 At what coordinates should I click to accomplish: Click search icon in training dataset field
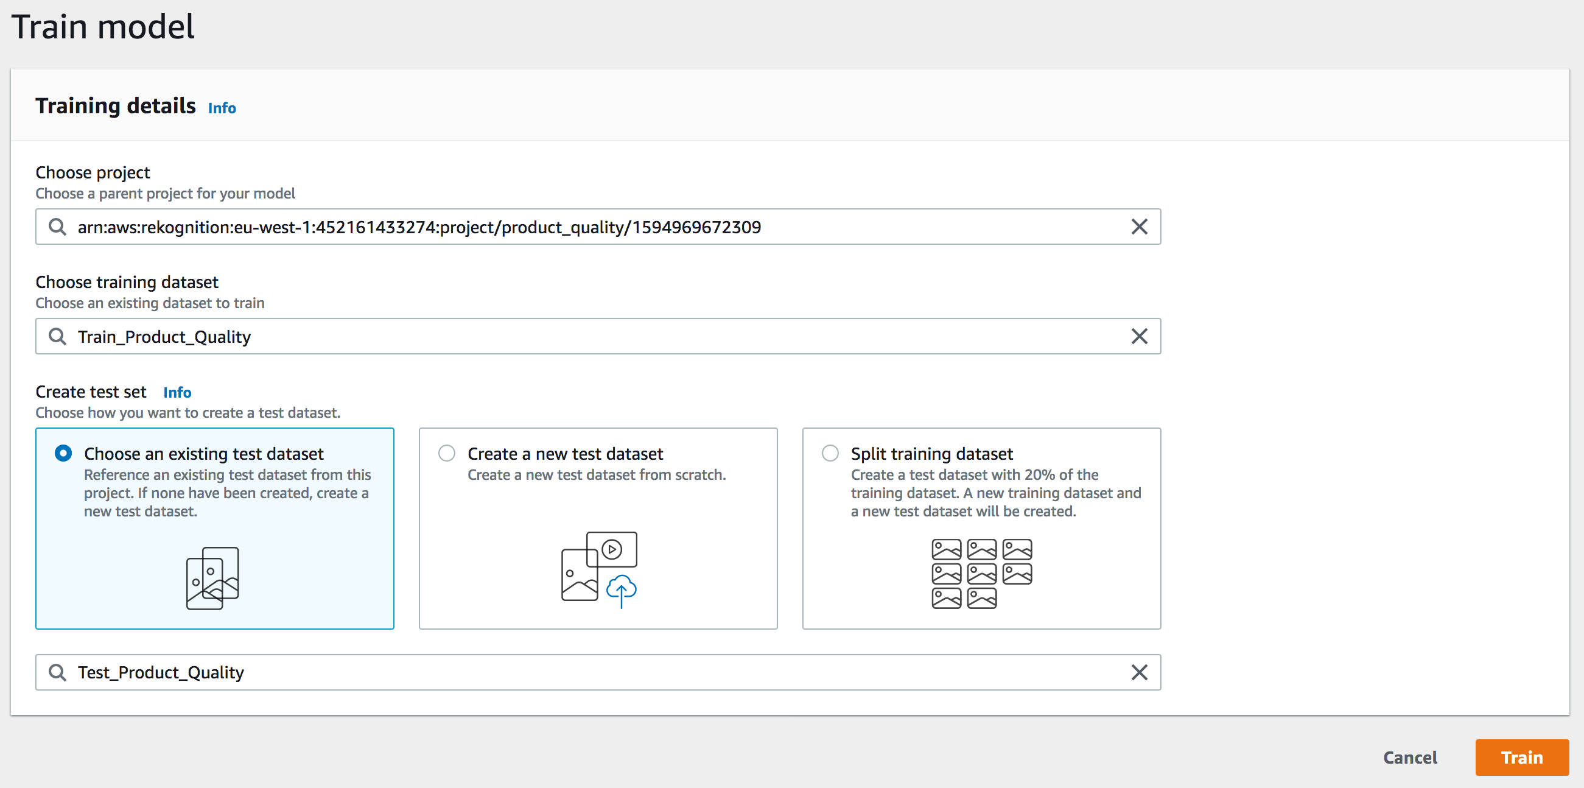57,337
